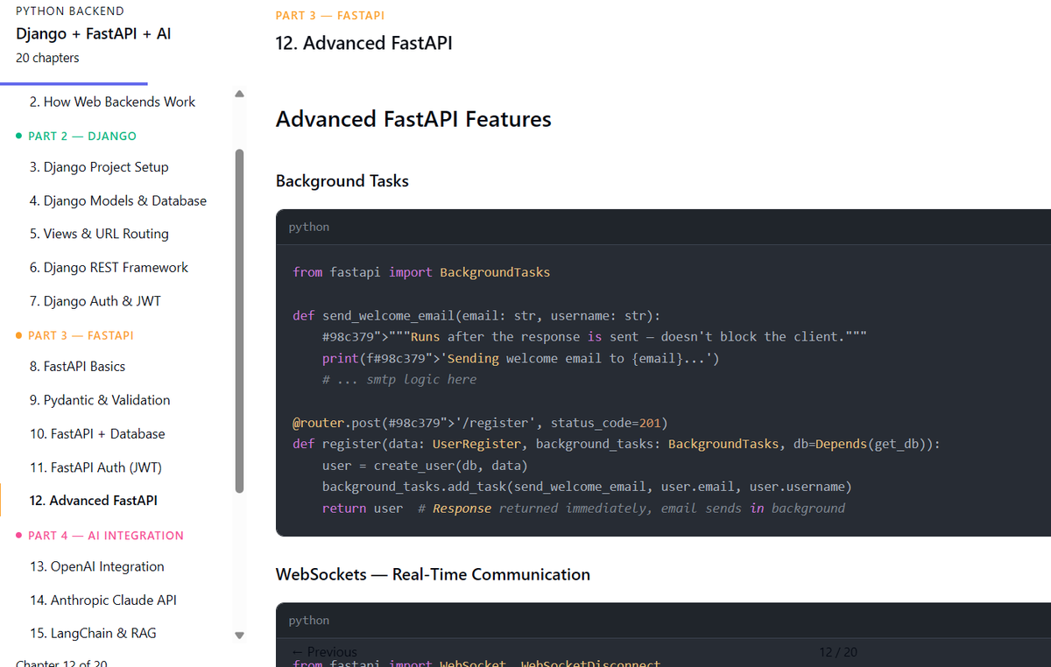Open 13. OpenAI Integration chapter

point(96,566)
